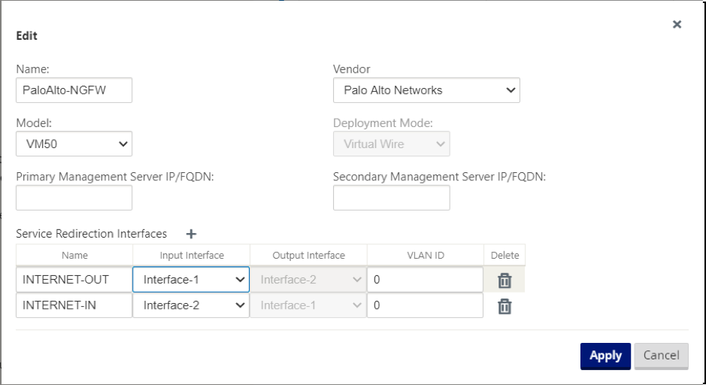Viewport: 706px width, 385px height.
Task: Focus the Name field containing PaloAlto-NGFW
Action: 74,90
